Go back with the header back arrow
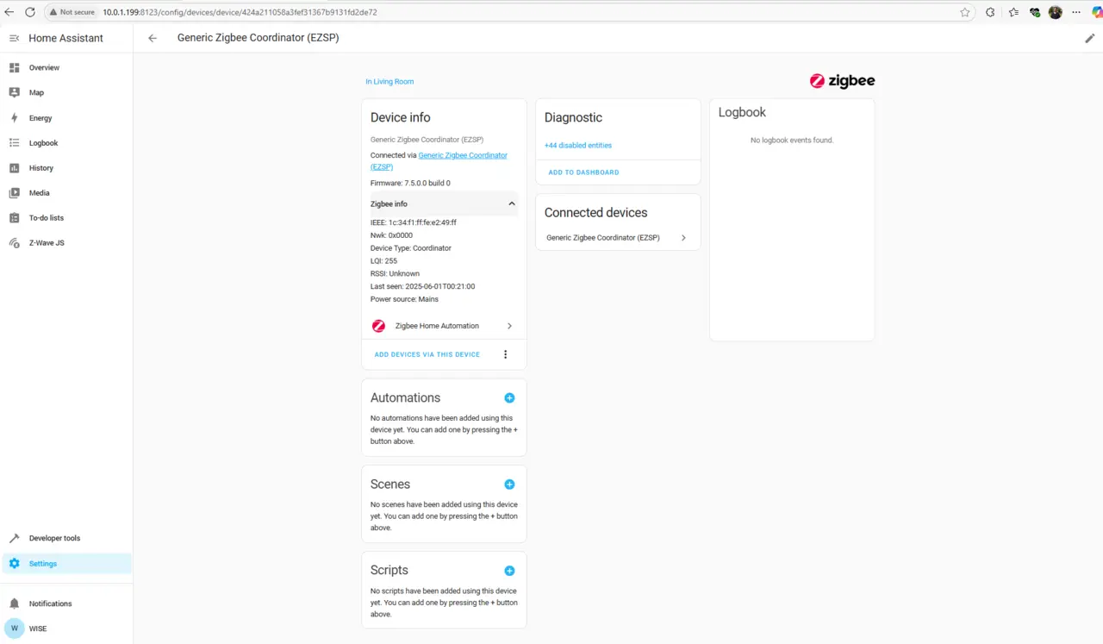The width and height of the screenshot is (1103, 644). [x=153, y=38]
